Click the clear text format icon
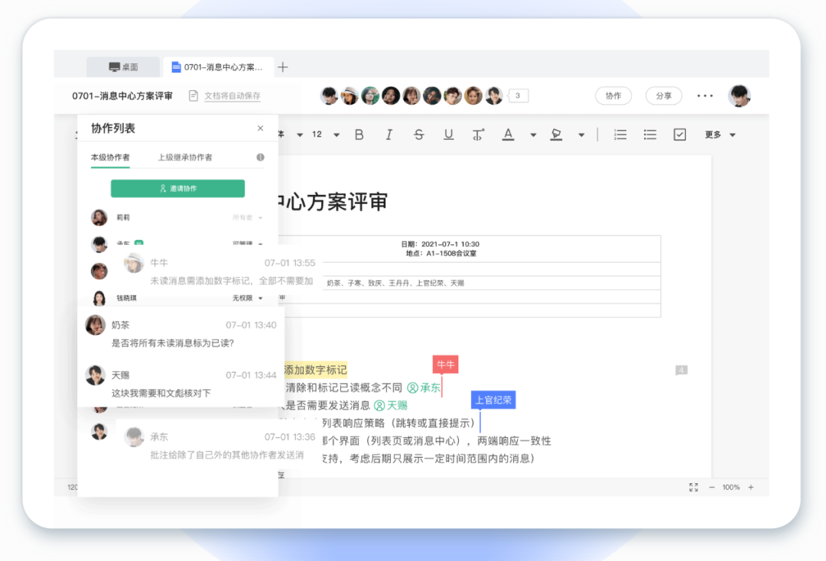This screenshot has height=561, width=826. coord(478,135)
